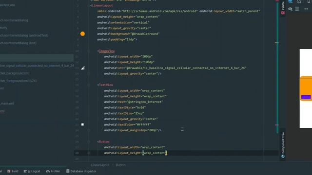Click the fold end marker on layout_marginTop line
The image size is (312, 175).
(x=89, y=130)
